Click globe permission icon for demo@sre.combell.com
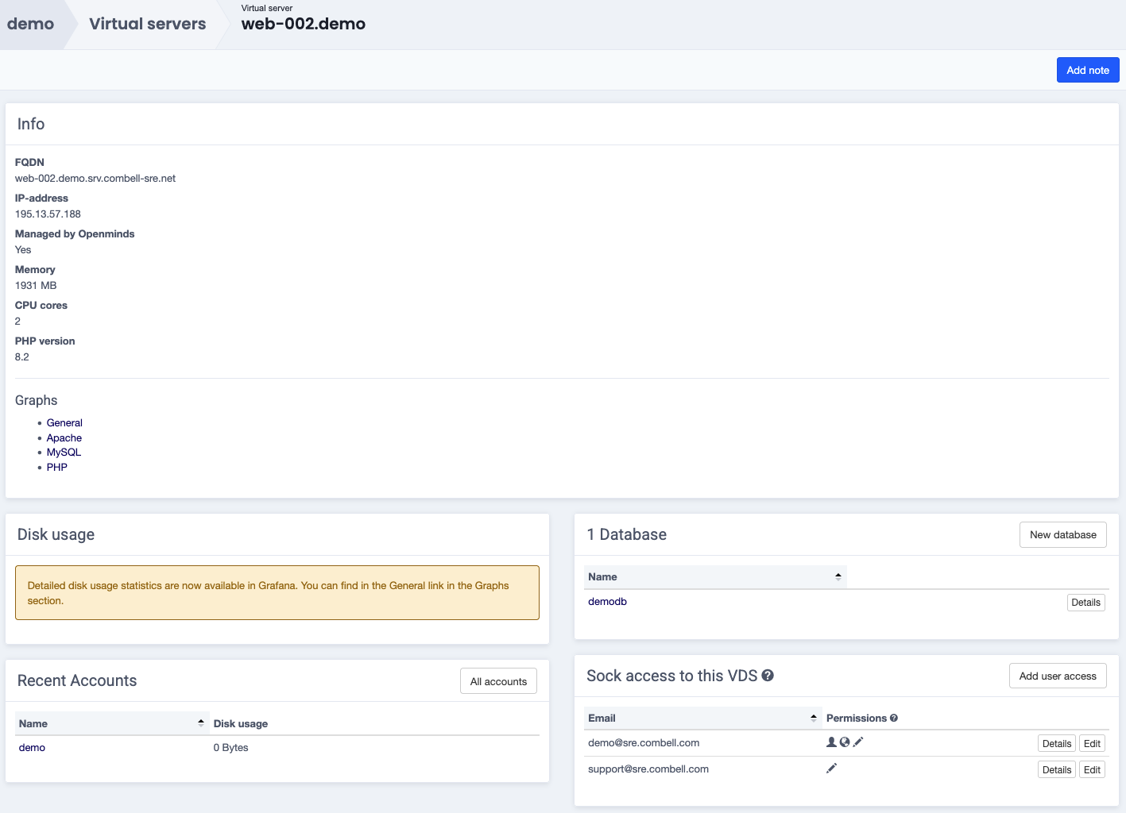 [845, 742]
